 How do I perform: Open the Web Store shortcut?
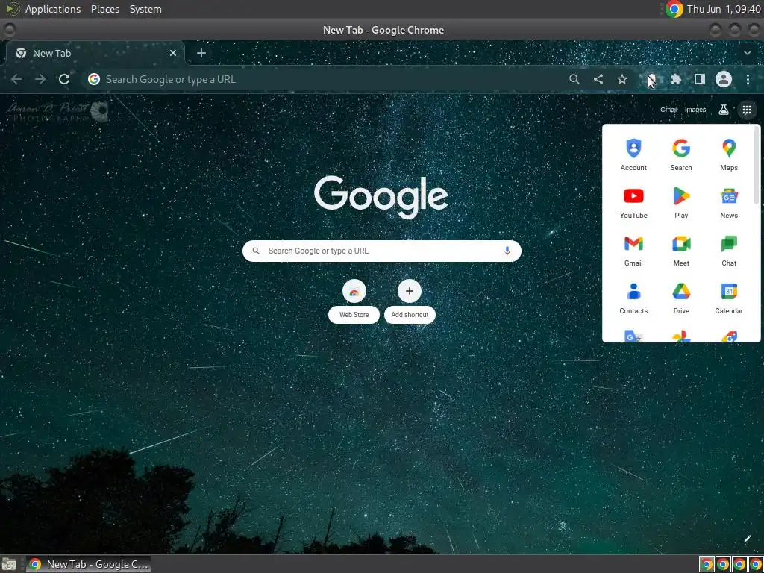[354, 301]
